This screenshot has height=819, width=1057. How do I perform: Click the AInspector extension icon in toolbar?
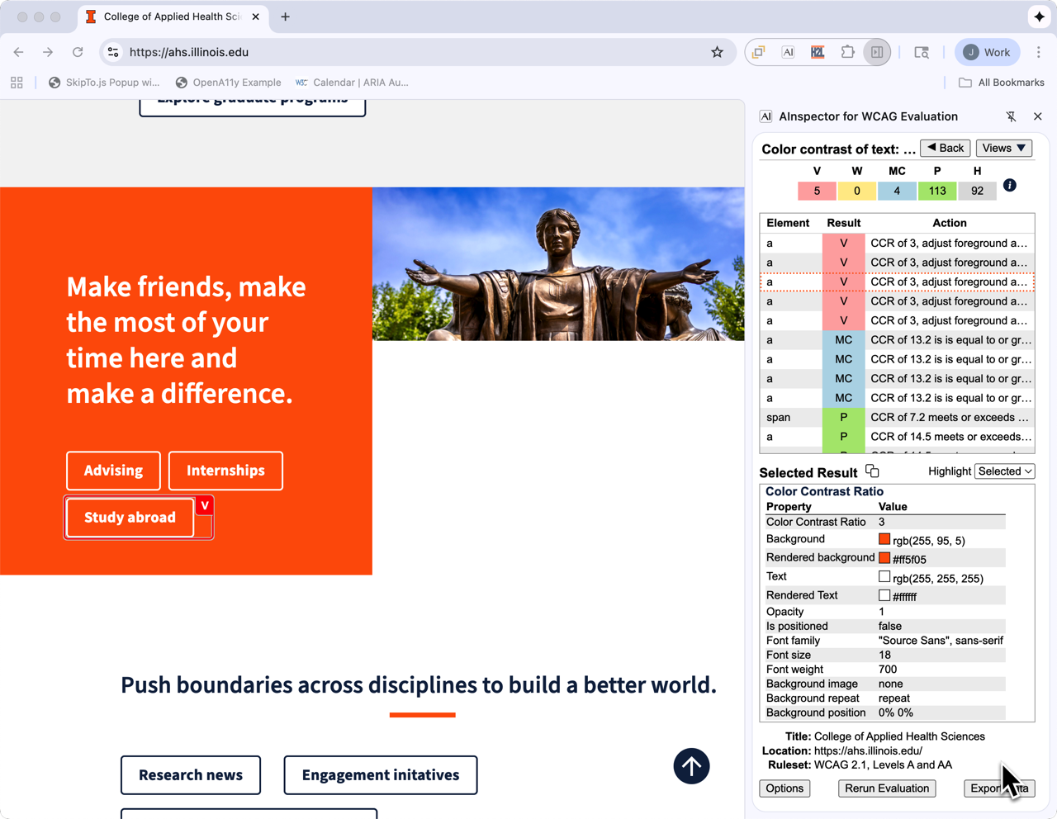(788, 52)
